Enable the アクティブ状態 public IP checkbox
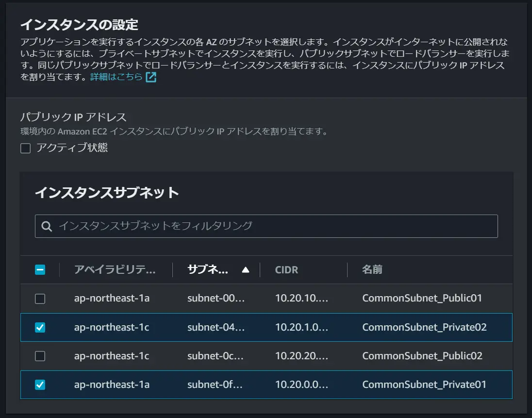Viewport: 532px width, 418px height. point(25,148)
